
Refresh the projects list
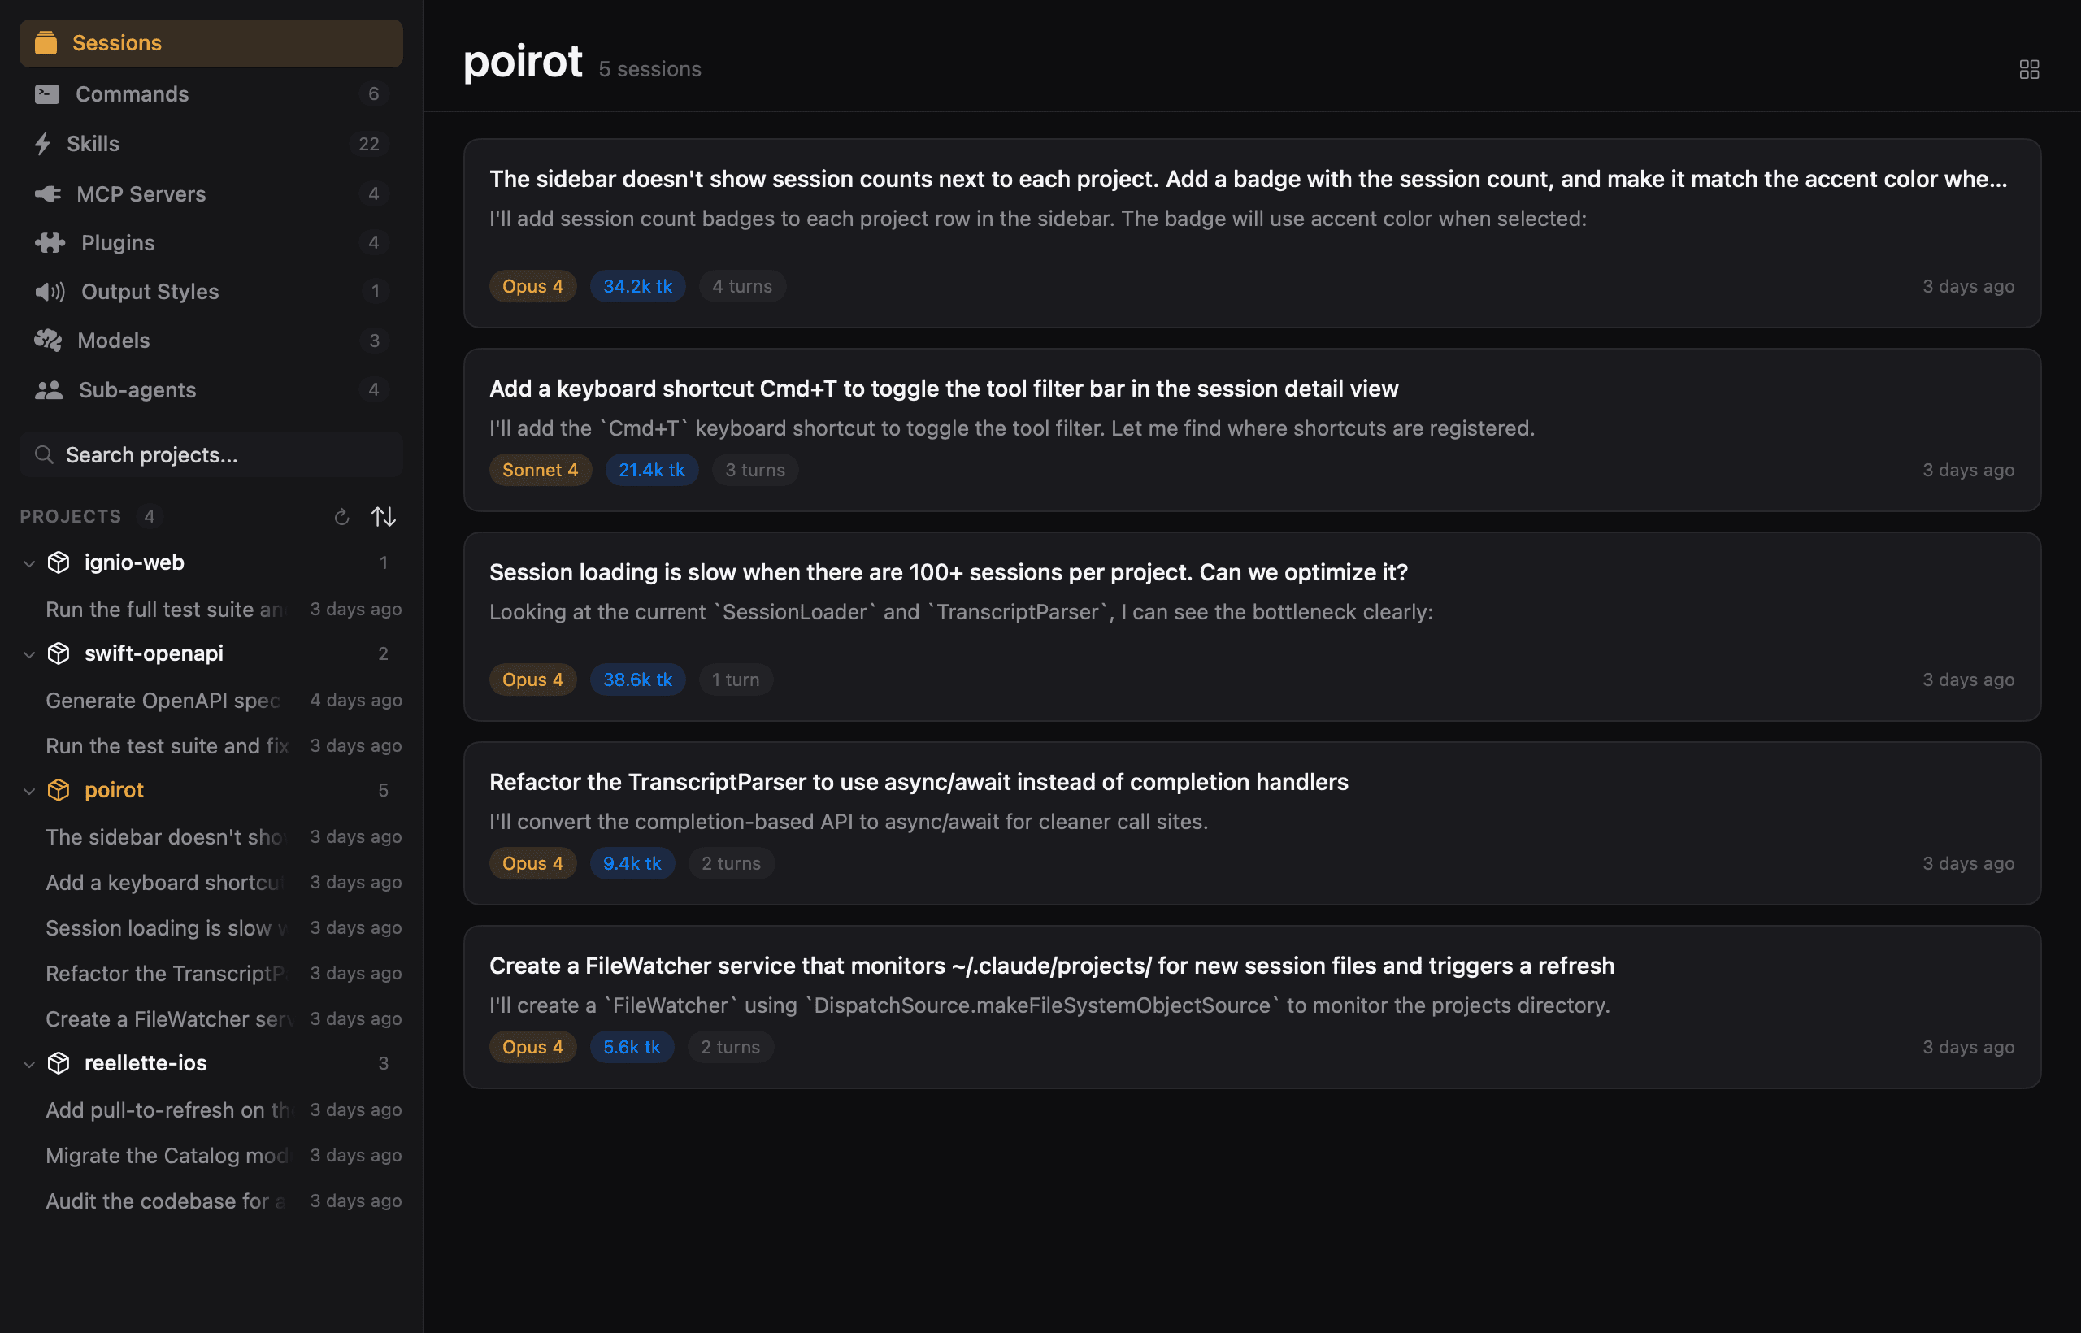pos(341,516)
